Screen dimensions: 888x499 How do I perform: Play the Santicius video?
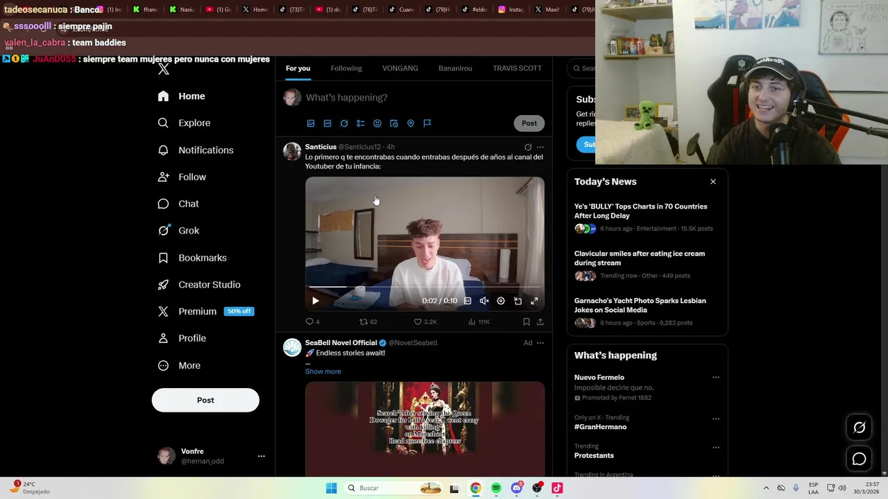click(x=316, y=301)
